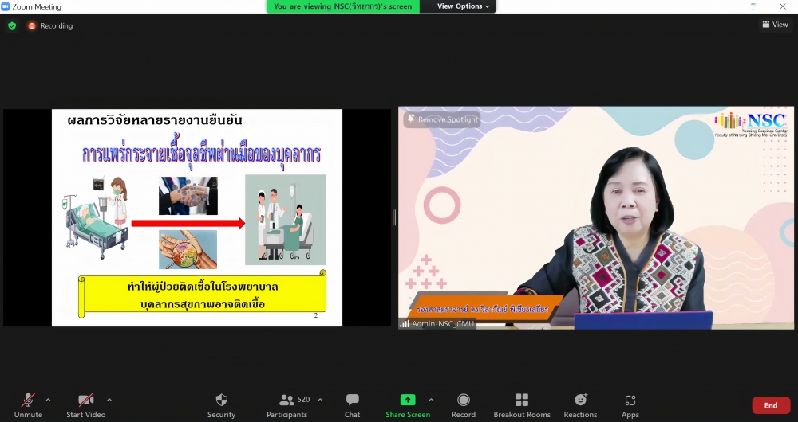Expand audio options arrow beside Unmute
798x422 pixels.
click(x=48, y=400)
